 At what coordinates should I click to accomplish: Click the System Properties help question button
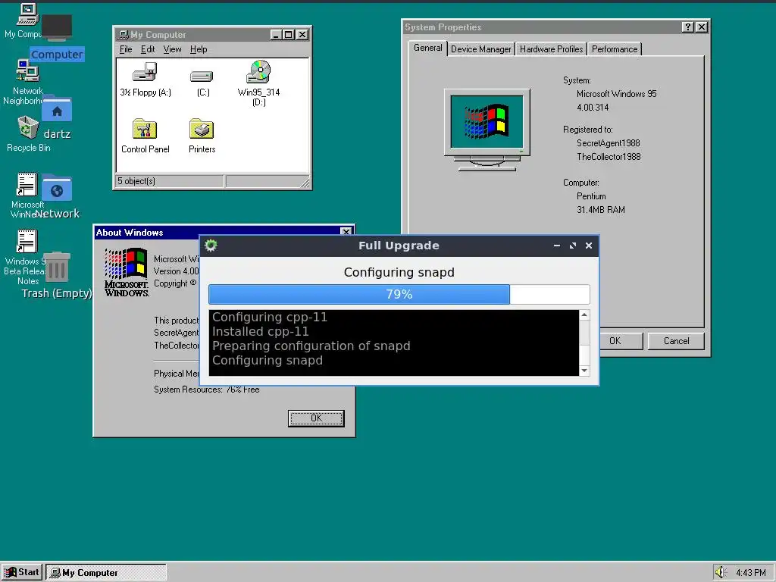[688, 27]
